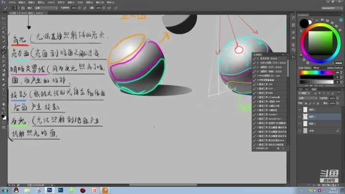345x194 pixels.
Task: Switch Coolorus sliders to CMYK mode
Action: [322, 85]
